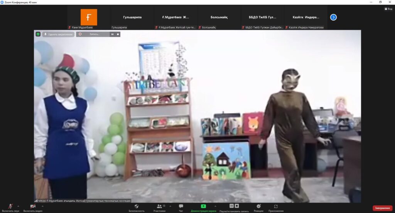Click muted mic icon by Ғани Мұратбаев

(69, 27)
